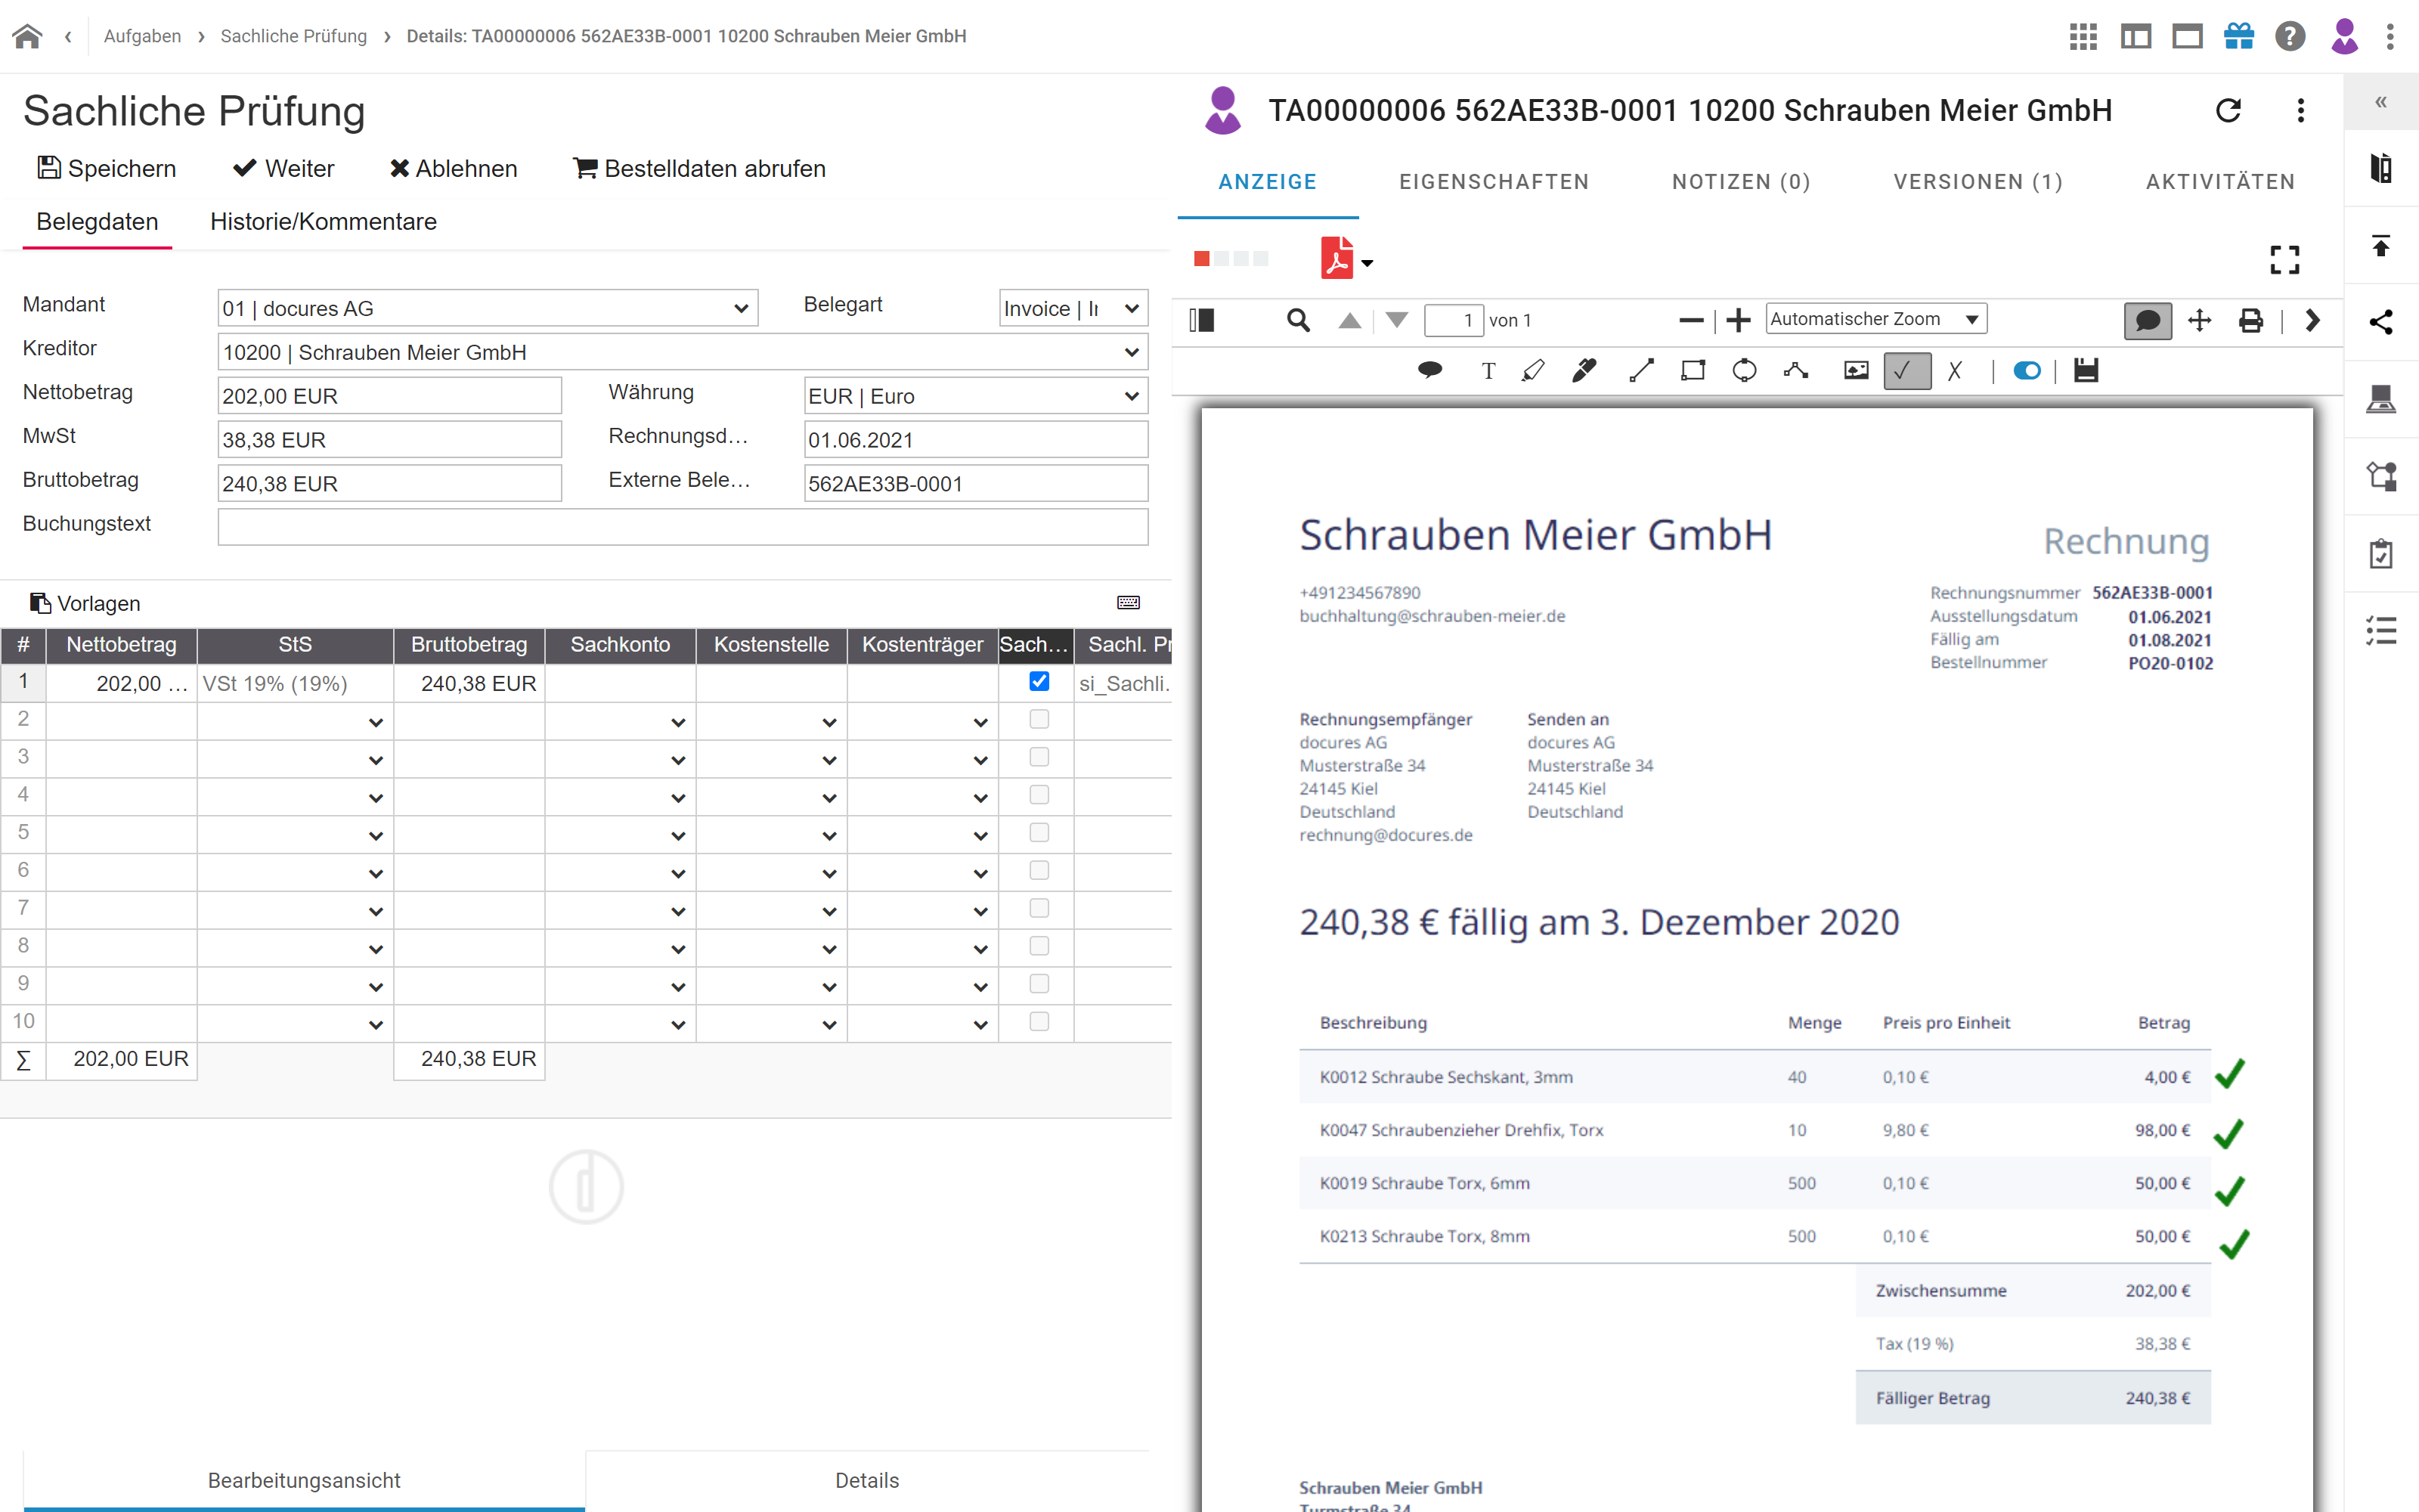Click the Nettobetrag input field
This screenshot has height=1512, width=2419.
click(390, 396)
